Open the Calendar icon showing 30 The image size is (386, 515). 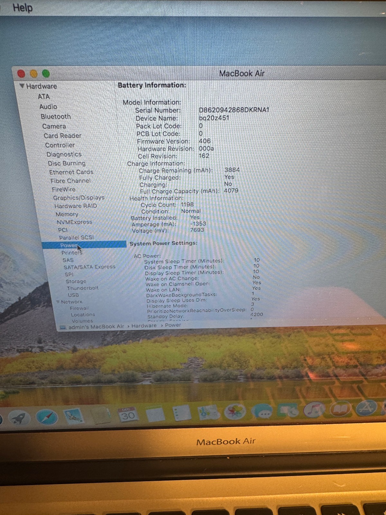128,415
